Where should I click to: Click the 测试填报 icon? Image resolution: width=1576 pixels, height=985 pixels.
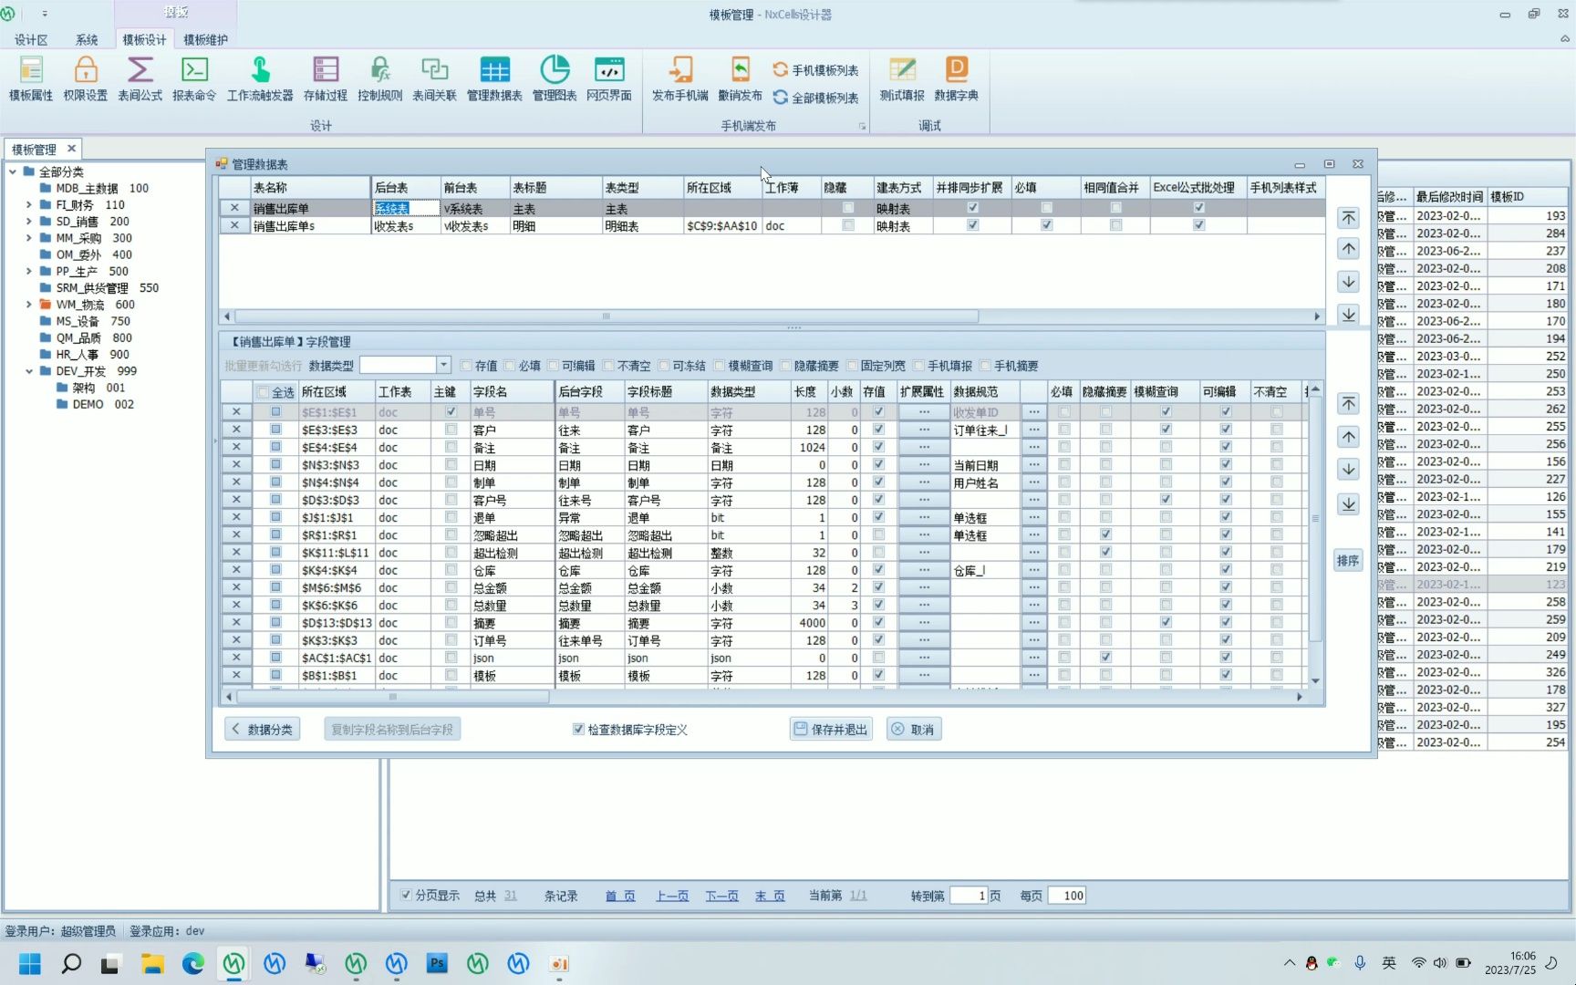(901, 78)
